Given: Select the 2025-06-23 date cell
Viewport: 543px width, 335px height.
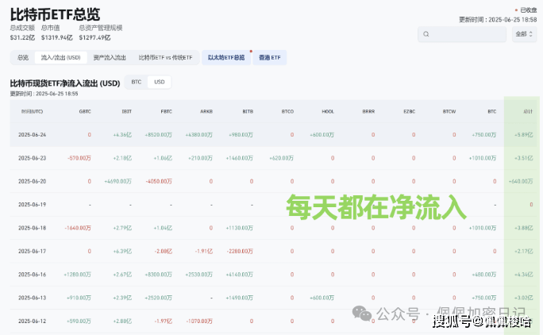Looking at the screenshot, I should [33, 158].
